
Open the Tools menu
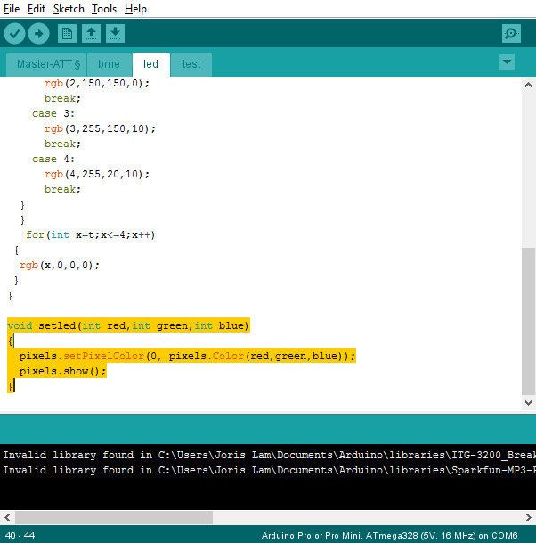(x=104, y=9)
